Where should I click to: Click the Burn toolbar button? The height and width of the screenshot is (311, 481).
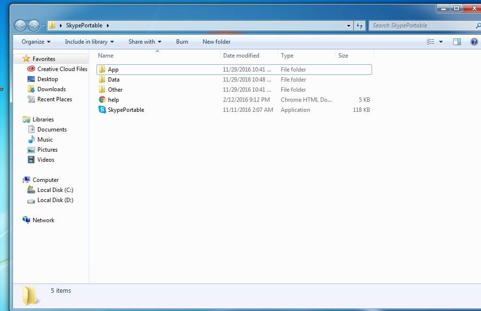182,42
